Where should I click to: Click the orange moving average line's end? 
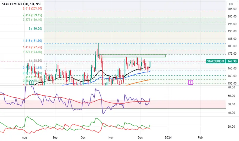150,79
